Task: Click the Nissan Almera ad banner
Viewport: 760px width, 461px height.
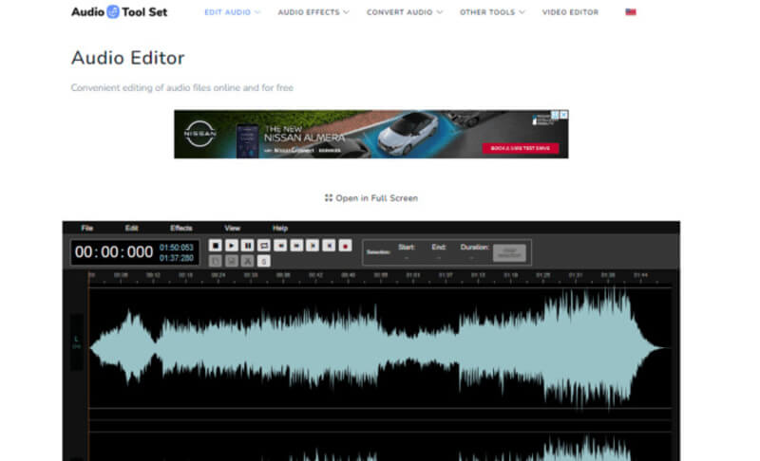Action: 371,134
